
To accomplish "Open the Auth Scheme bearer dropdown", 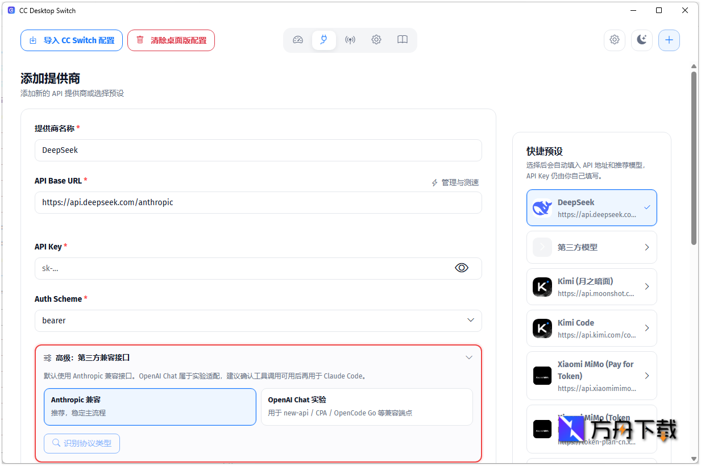I will click(x=258, y=321).
